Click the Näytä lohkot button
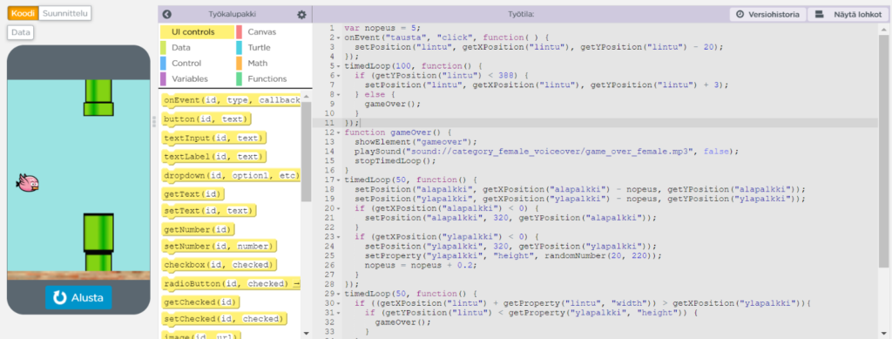This screenshot has width=892, height=339. click(848, 15)
